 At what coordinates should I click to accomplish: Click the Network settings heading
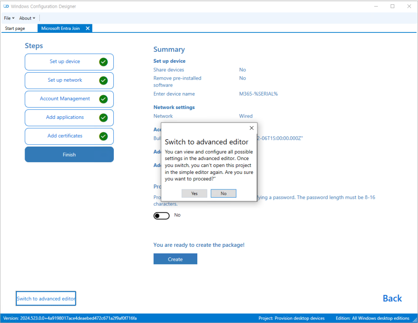(x=174, y=107)
